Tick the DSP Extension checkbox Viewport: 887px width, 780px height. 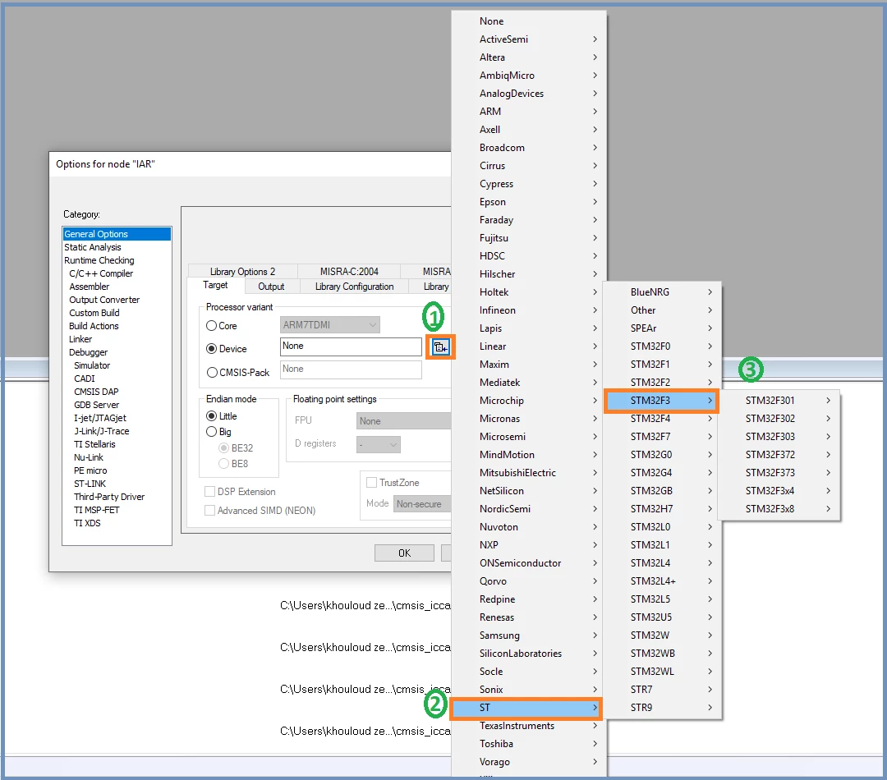tap(210, 492)
